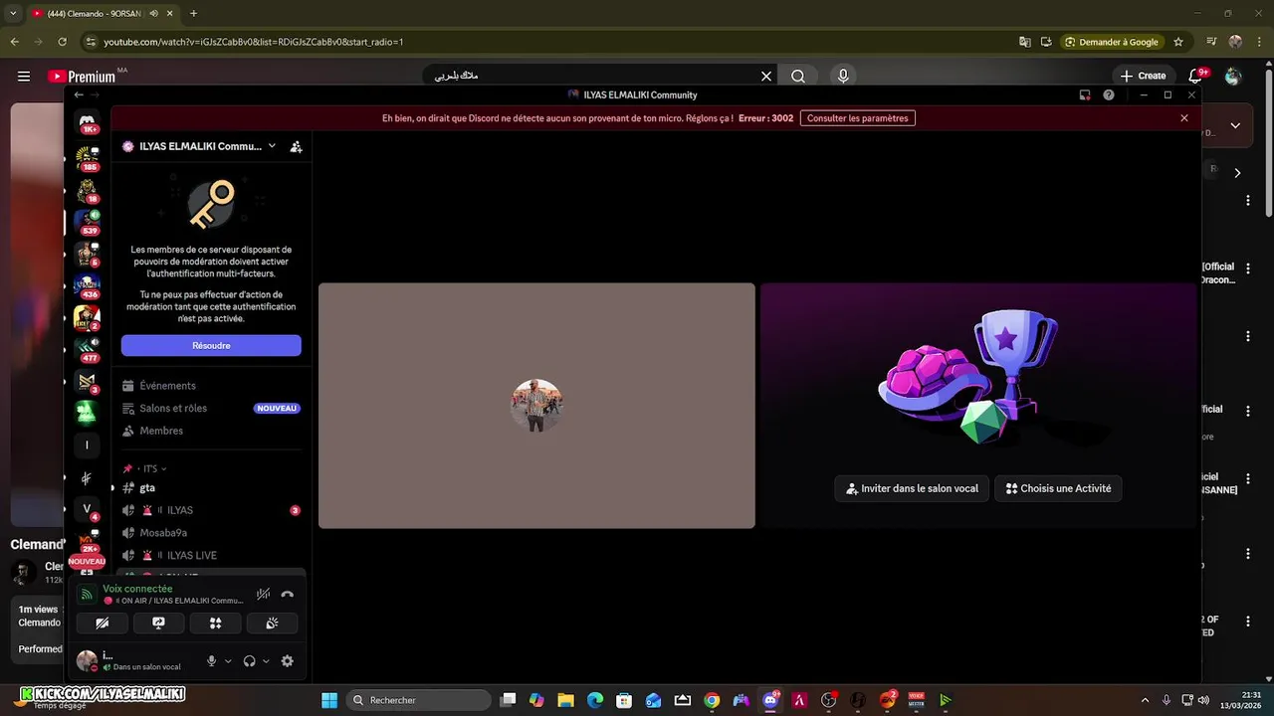Mute microphone in user panel
Screen dimensions: 1274x716
(211, 661)
